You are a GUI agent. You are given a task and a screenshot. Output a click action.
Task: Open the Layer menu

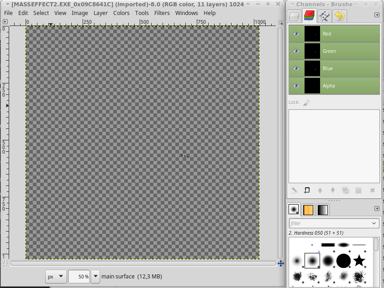pyautogui.click(x=100, y=13)
